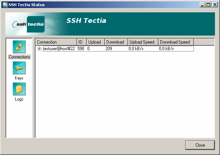Sort by the Upload Speed column header

coord(143,42)
